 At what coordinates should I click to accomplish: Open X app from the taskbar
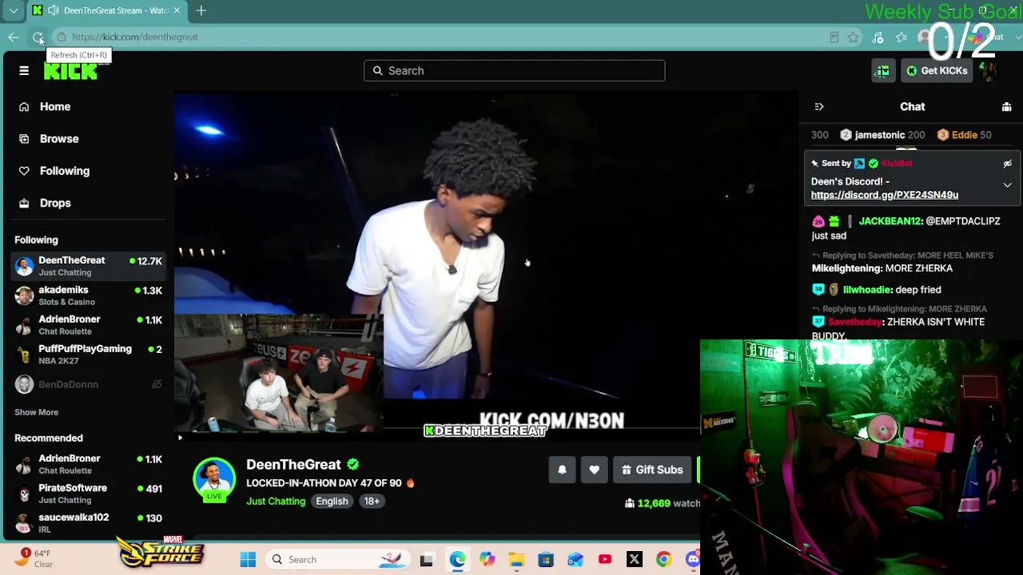point(635,560)
